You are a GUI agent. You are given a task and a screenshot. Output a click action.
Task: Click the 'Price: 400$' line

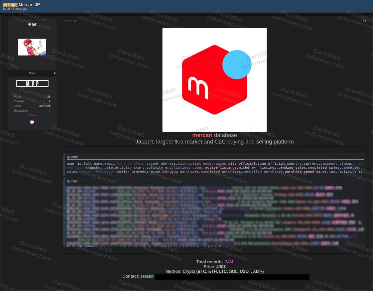tap(214, 267)
